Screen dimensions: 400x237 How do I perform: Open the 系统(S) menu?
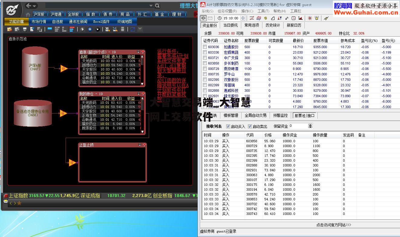coord(207,11)
